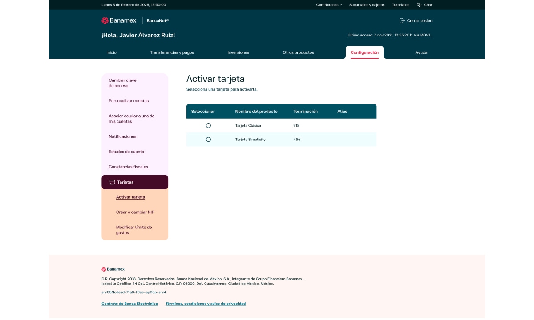Select the Tarjeta Simplicity radio button

(x=208, y=140)
